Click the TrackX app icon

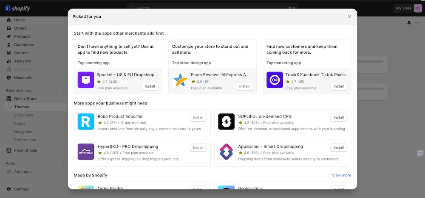(275, 80)
